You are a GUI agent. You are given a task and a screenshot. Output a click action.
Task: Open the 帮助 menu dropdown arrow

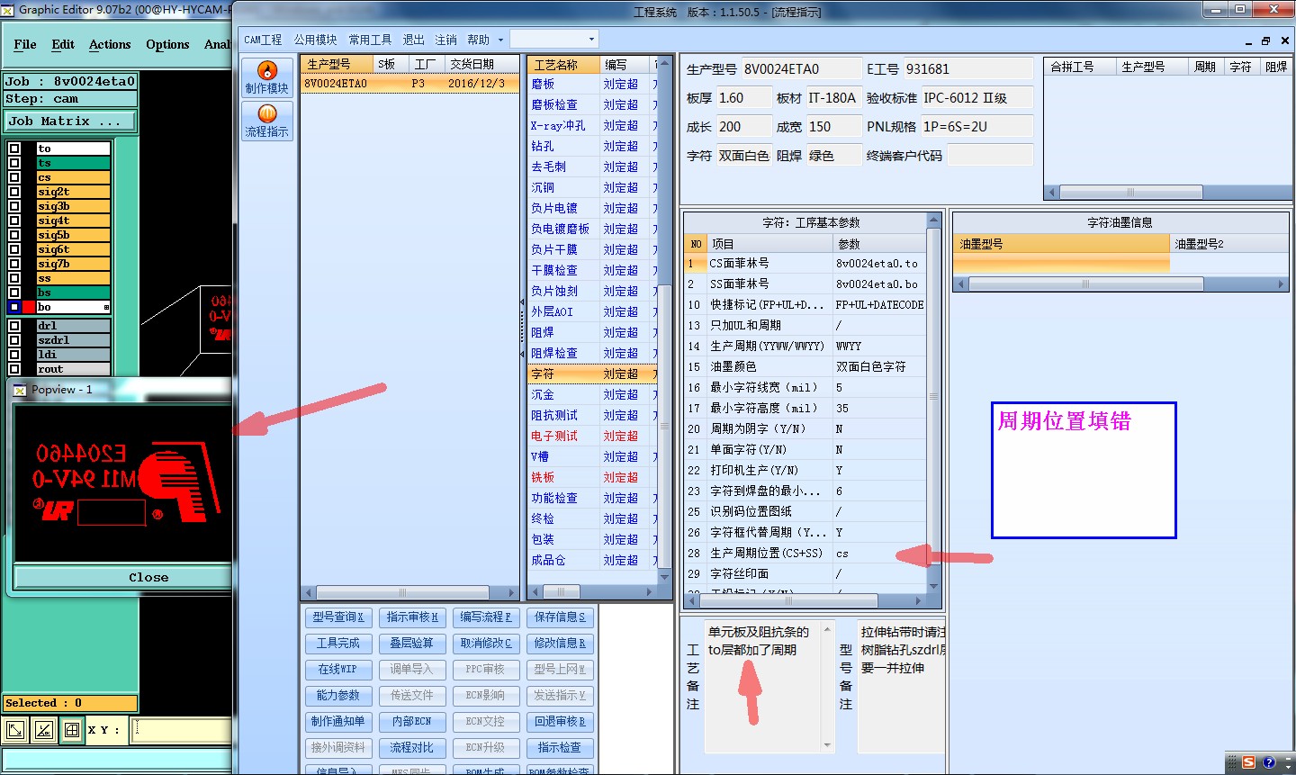point(500,40)
